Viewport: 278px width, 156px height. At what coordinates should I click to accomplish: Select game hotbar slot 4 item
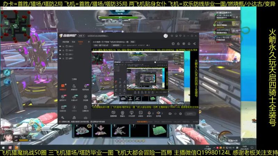(83, 131)
